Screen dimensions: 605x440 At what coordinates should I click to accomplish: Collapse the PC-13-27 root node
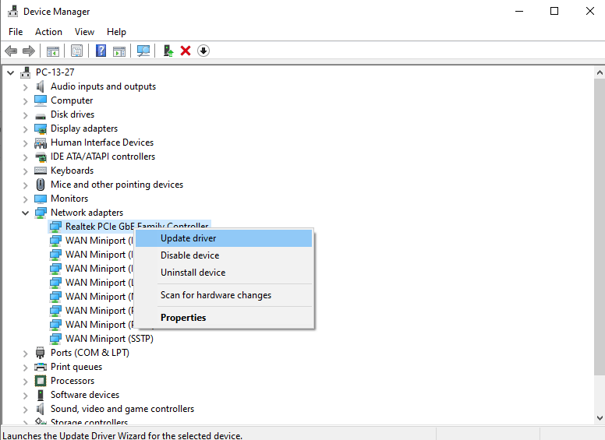point(10,72)
